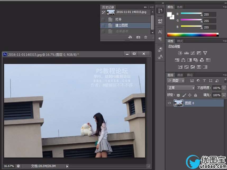
Task: Open Layers panel flyout menu
Action: tap(225, 75)
